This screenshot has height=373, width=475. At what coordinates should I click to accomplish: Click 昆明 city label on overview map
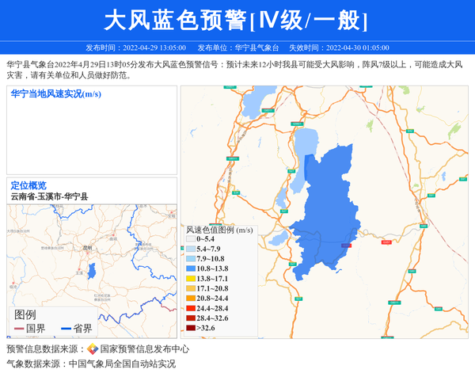coord(88,248)
